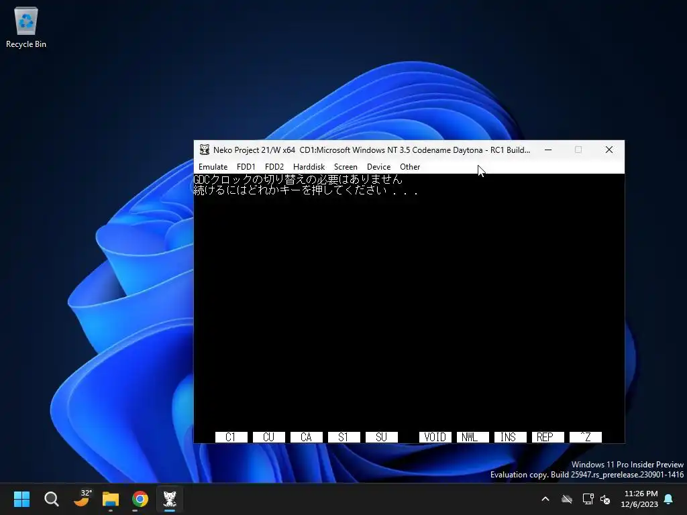This screenshot has height=515, width=687.
Task: Open the Harddisk menu
Action: pyautogui.click(x=309, y=167)
